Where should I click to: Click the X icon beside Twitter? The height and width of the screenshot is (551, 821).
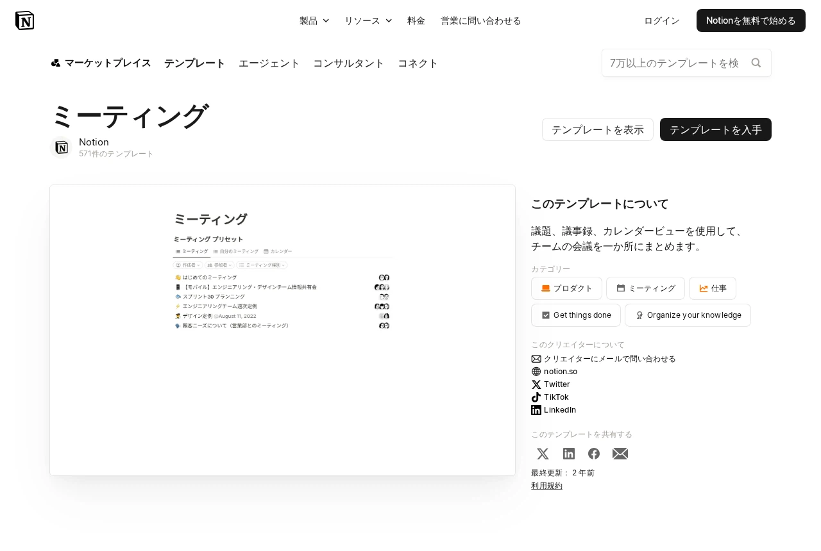pos(536,384)
